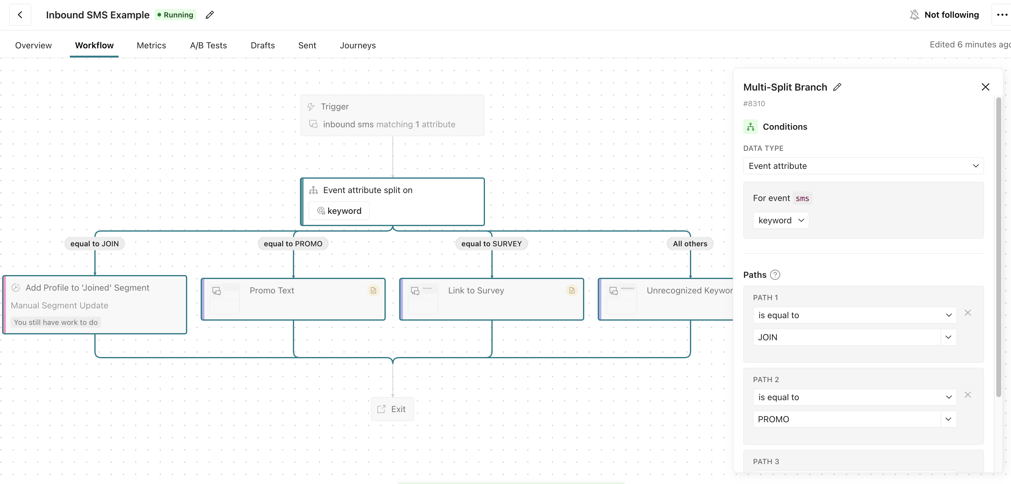Click the Running status badge
This screenshot has width=1011, height=484.
175,15
